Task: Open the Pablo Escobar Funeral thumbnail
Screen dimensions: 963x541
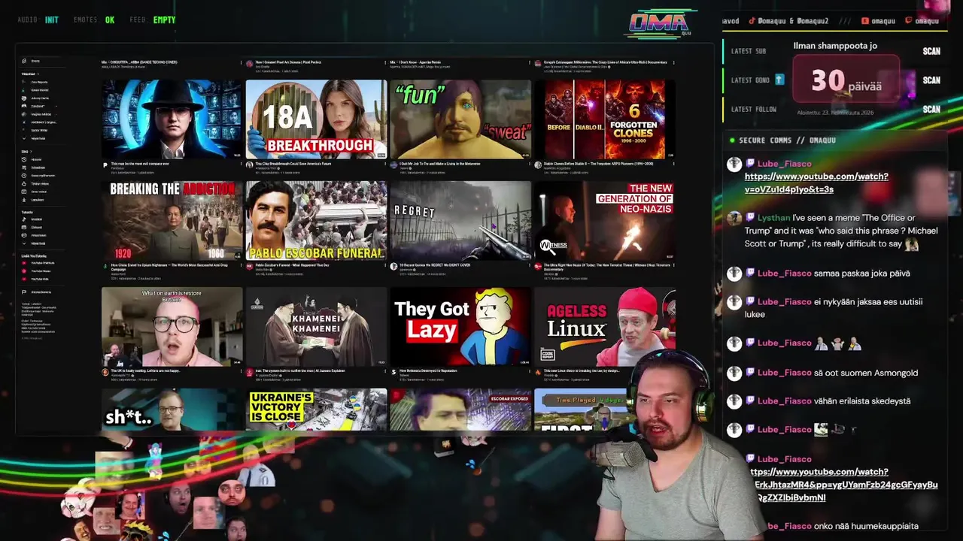Action: click(x=316, y=221)
